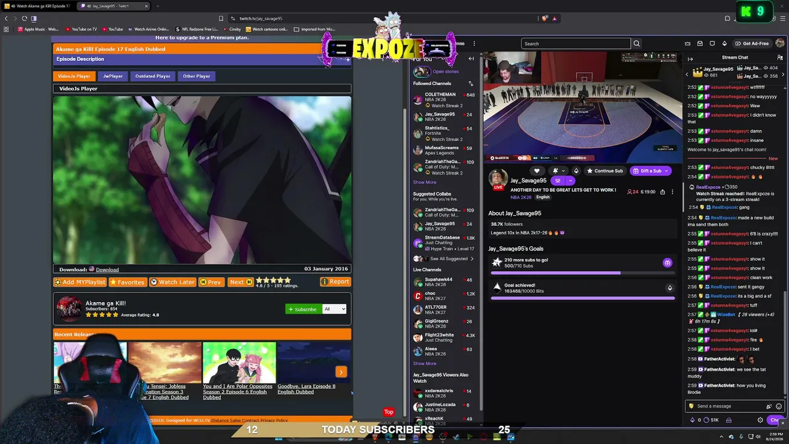Click the gift icon on subs goal
The width and height of the screenshot is (789, 444).
pyautogui.click(x=667, y=263)
